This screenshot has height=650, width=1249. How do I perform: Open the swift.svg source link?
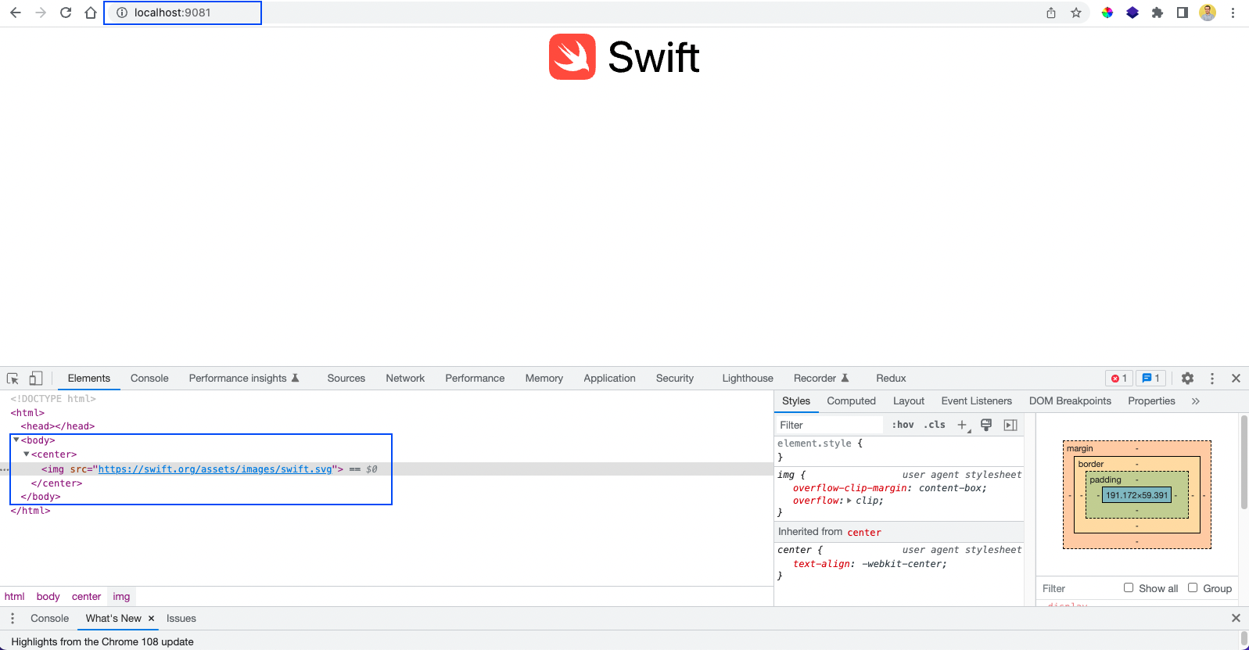point(215,469)
